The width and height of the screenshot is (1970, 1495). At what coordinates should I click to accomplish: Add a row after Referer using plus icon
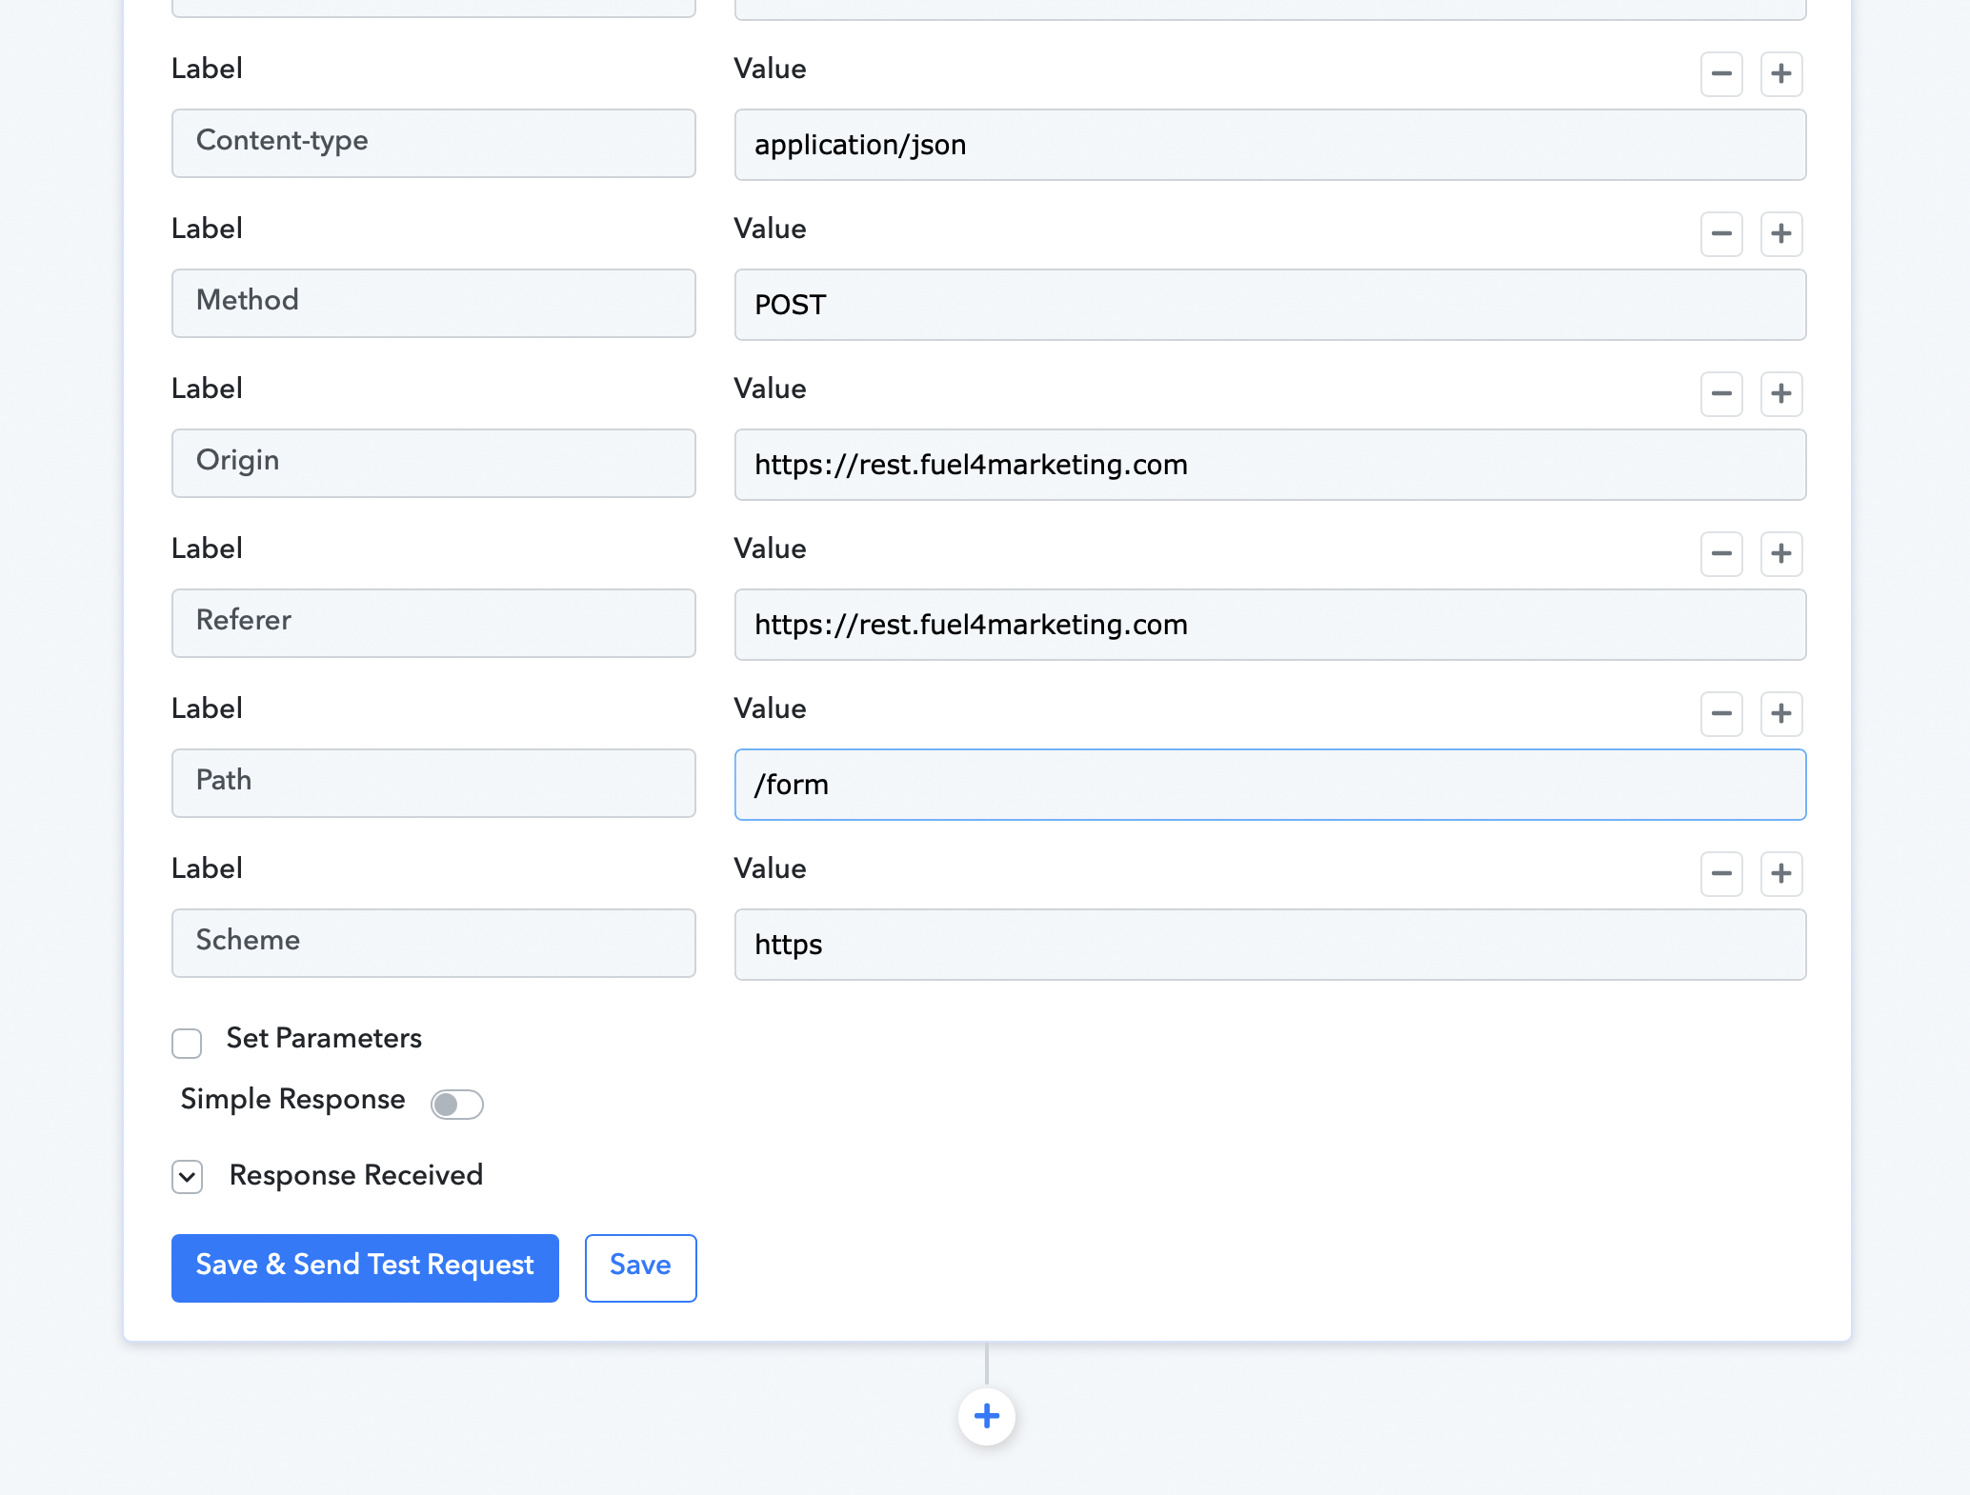(x=1781, y=554)
